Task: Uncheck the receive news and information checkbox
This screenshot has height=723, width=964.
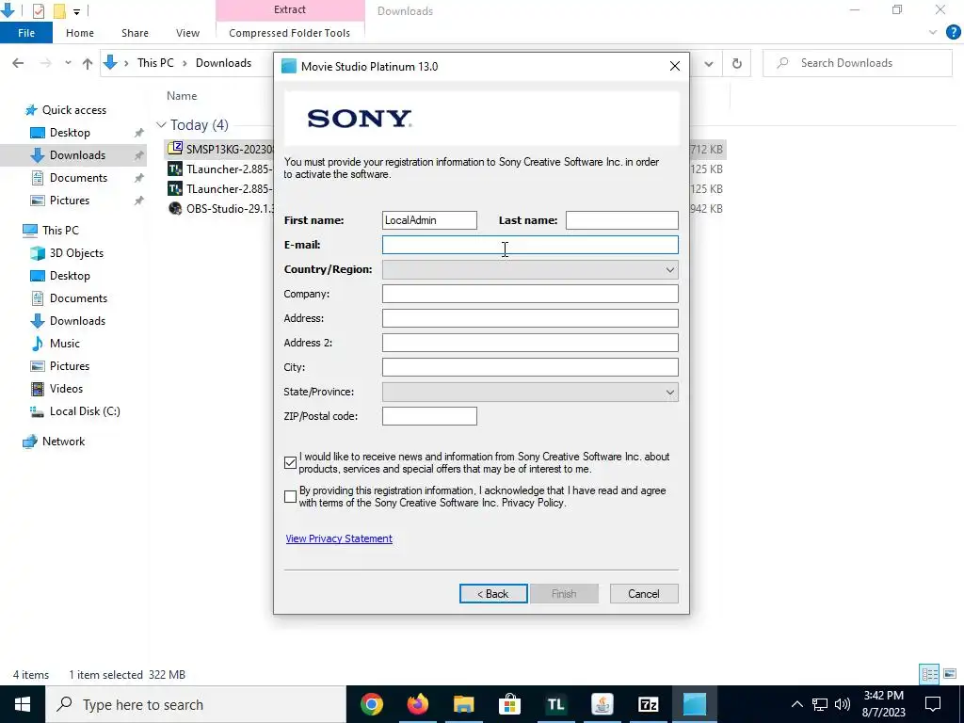Action: click(x=290, y=462)
